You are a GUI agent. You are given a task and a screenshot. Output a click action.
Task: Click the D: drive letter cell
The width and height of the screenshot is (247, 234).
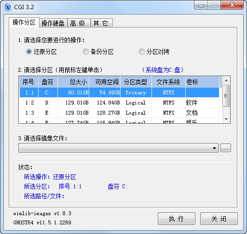pos(48,103)
